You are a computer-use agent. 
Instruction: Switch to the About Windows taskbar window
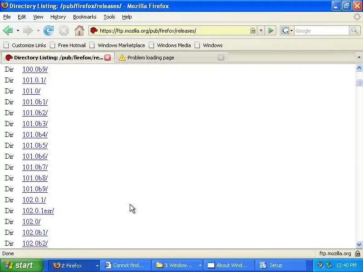click(x=229, y=265)
